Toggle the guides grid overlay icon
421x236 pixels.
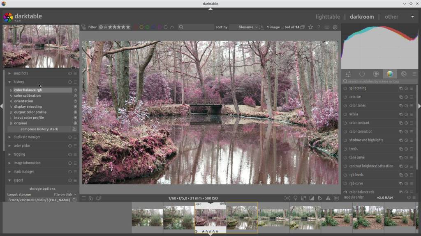[x=336, y=198]
